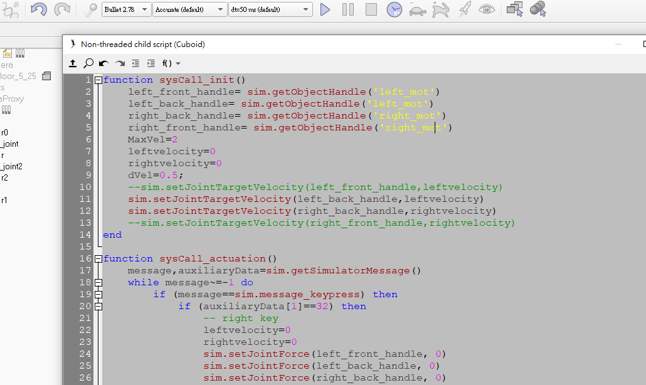Open the Bullet 2.78 physics engine dropdown
The height and width of the screenshot is (385, 646).
(x=126, y=9)
